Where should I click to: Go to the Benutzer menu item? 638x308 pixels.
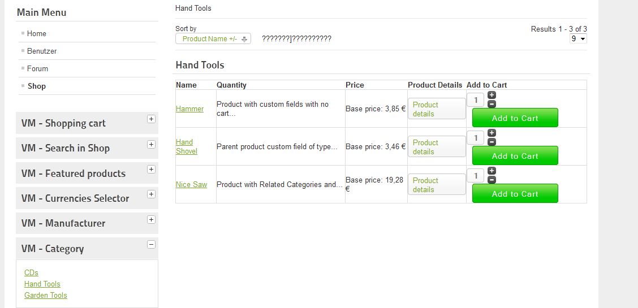tap(42, 51)
